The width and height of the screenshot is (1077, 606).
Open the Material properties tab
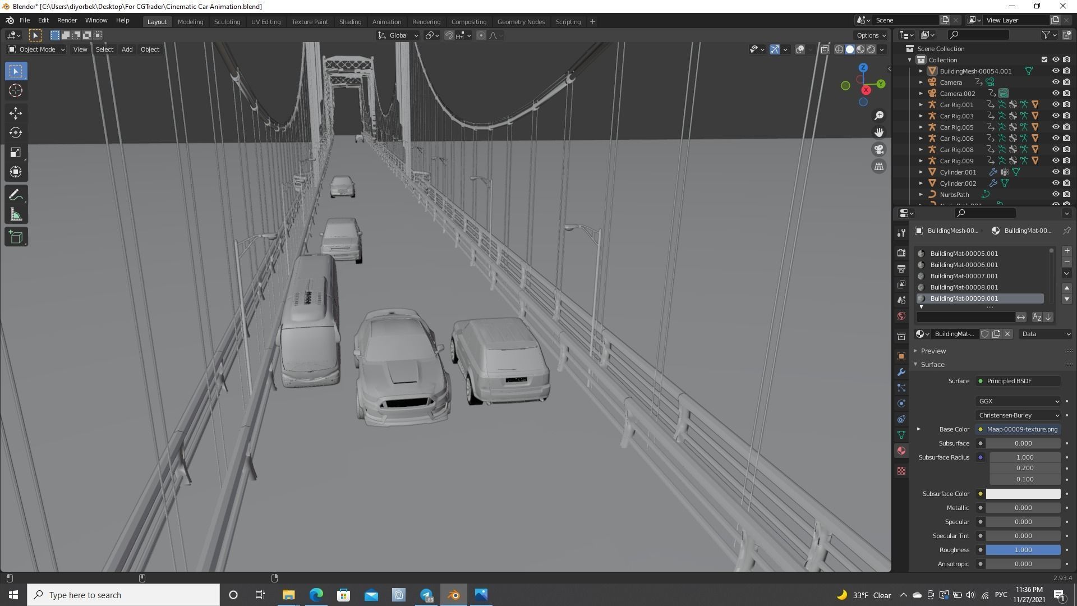click(x=901, y=451)
